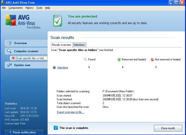The image size is (186, 135).
Task: Open the Components menu
Action: [15, 8]
